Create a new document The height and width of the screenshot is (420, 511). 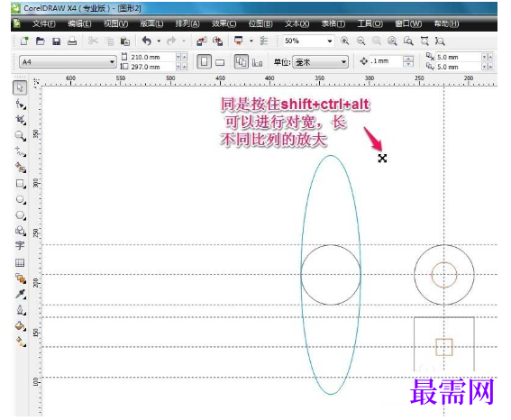tap(24, 41)
